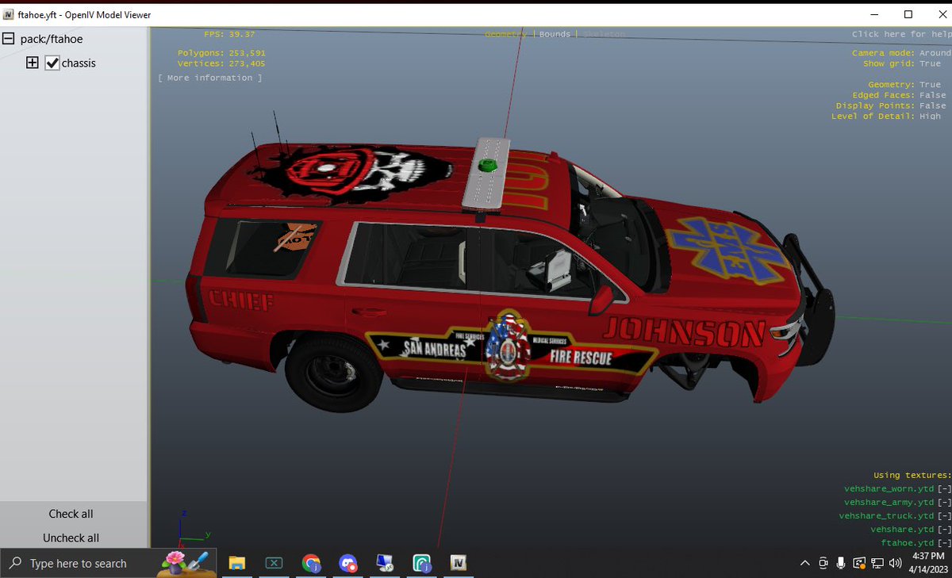Click the security shield tray icon
Image resolution: width=952 pixels, height=578 pixels.
click(859, 564)
